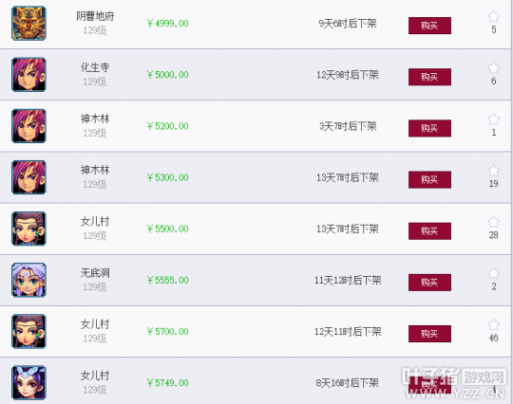This screenshot has width=513, height=404.
Task: Click avatar of 女儿村 priced ¥5700.00
Action: (28, 331)
